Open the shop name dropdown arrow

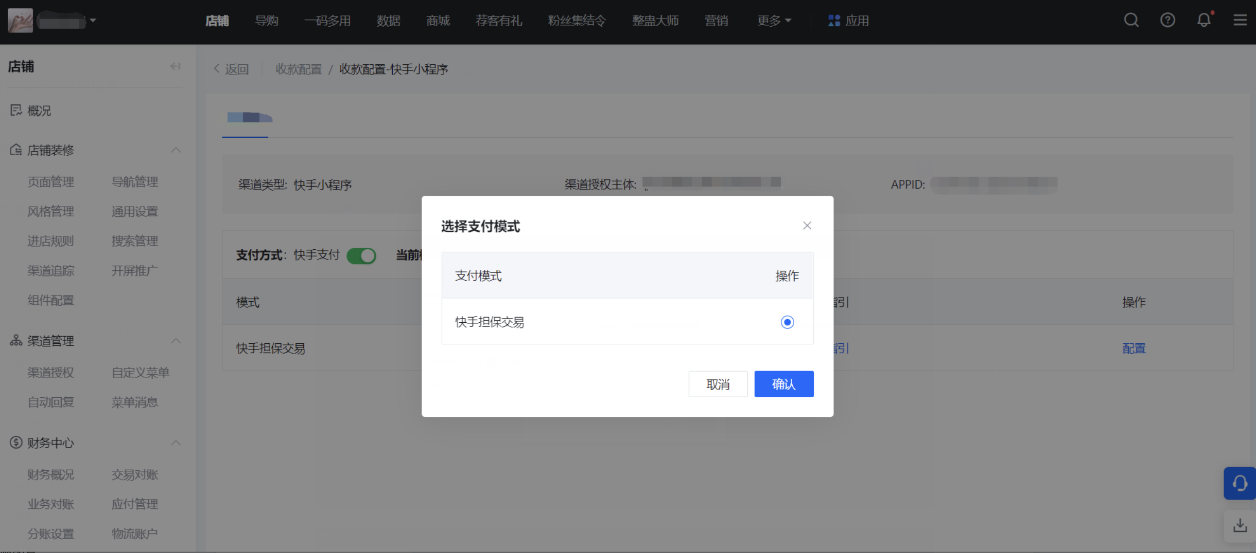coord(93,21)
